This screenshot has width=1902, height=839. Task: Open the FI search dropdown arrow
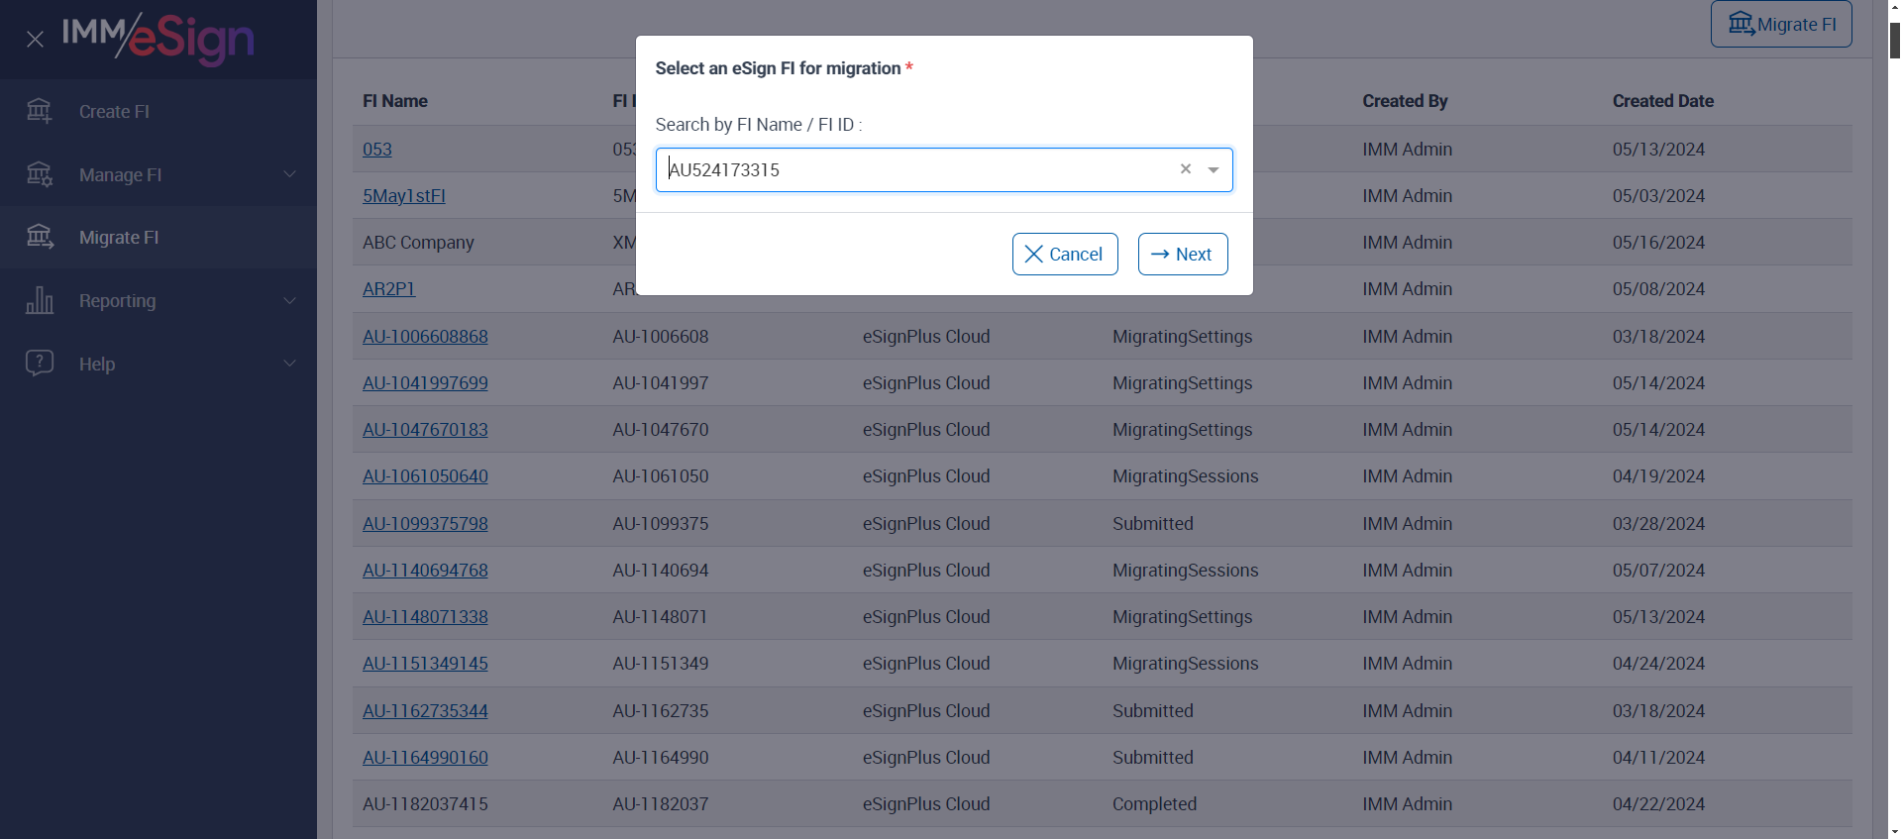point(1214,169)
